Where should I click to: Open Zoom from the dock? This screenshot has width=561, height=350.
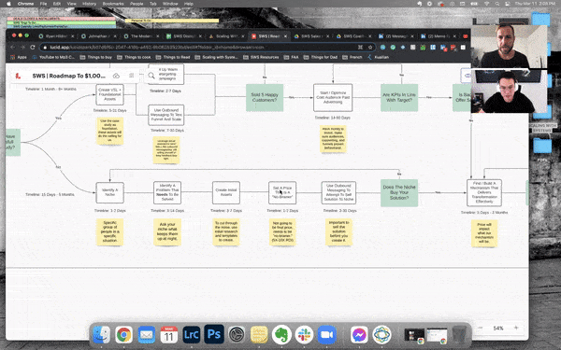tap(326, 335)
